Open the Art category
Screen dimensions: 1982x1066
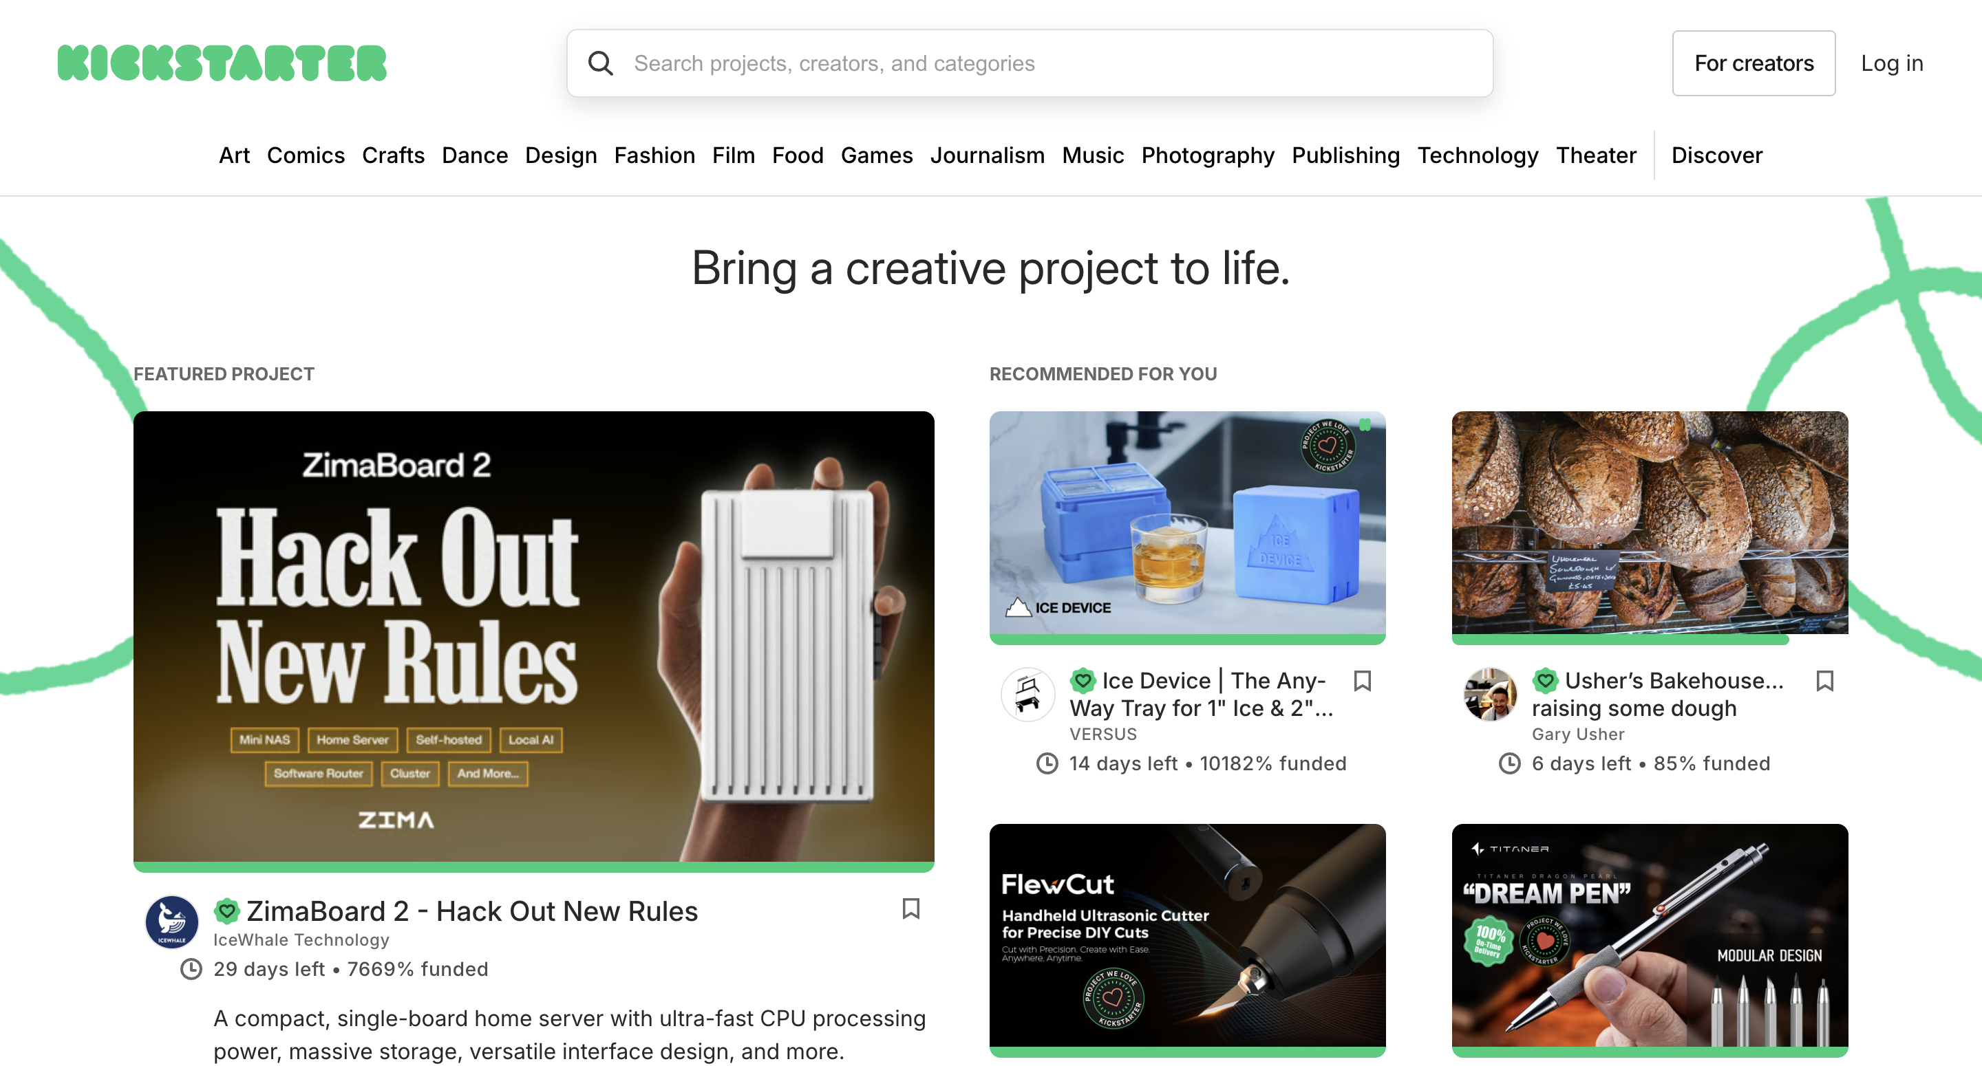234,155
